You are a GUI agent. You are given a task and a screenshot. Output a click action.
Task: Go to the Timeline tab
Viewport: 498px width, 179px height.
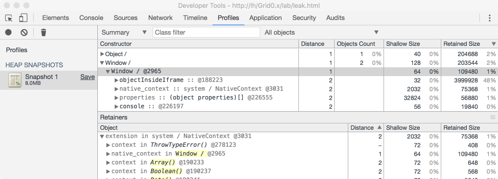tap(195, 18)
